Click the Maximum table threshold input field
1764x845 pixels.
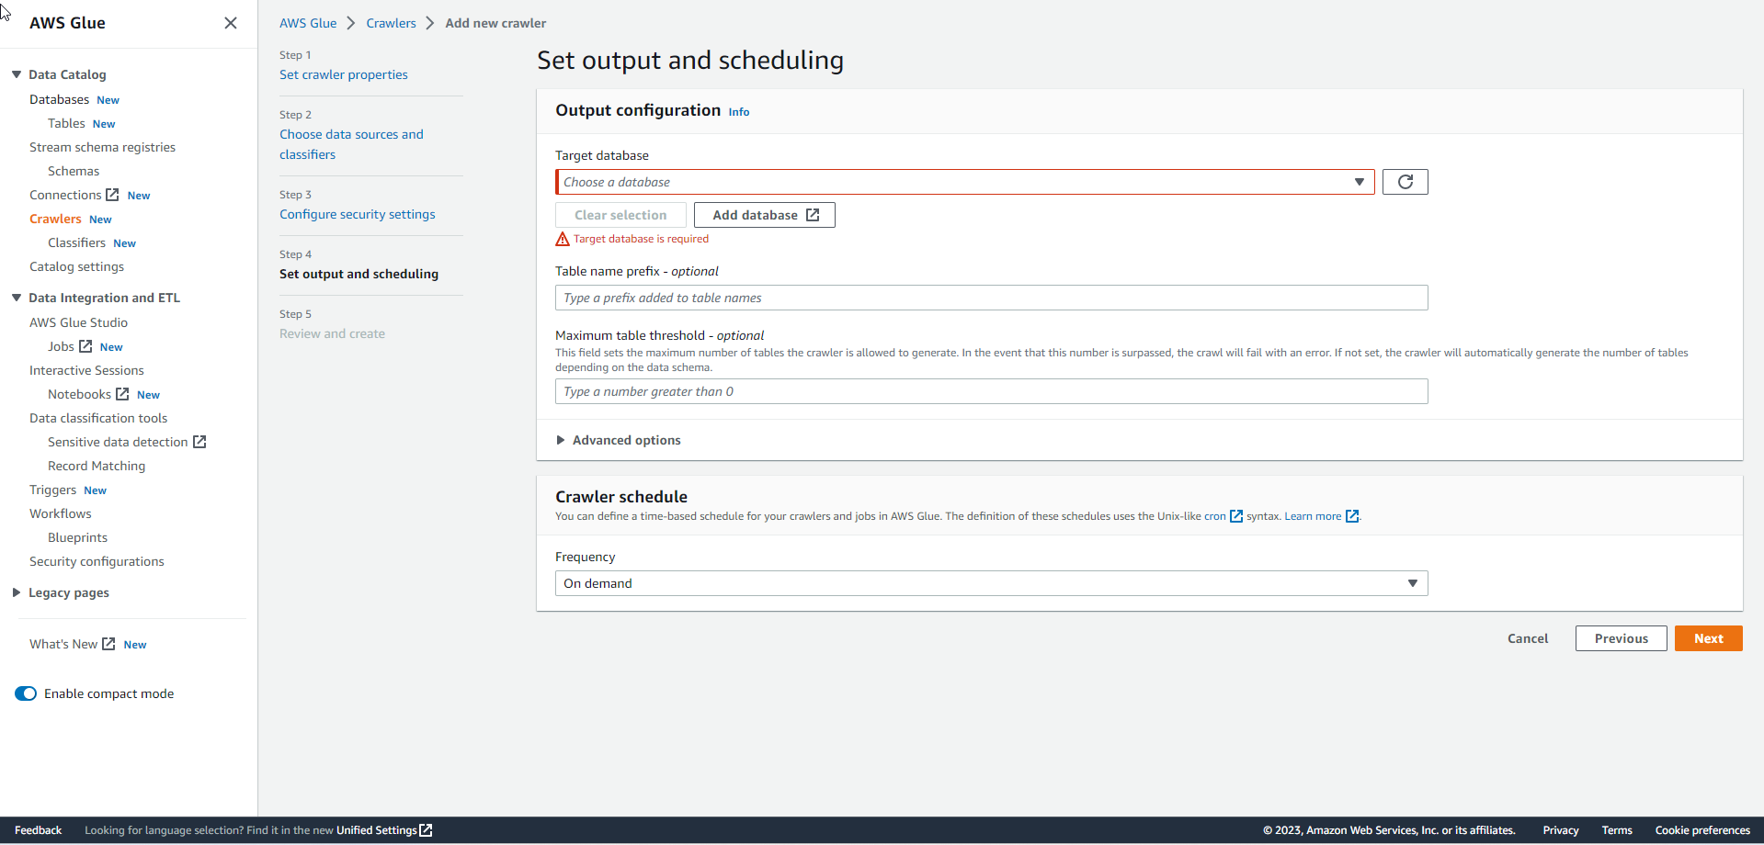tap(991, 391)
